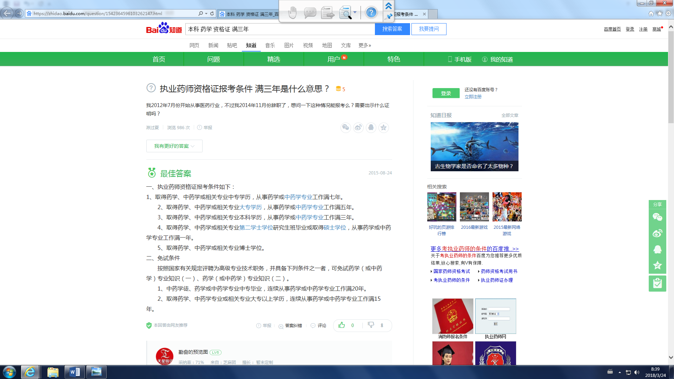Open the 用户 tab in the green nav bar

point(333,59)
